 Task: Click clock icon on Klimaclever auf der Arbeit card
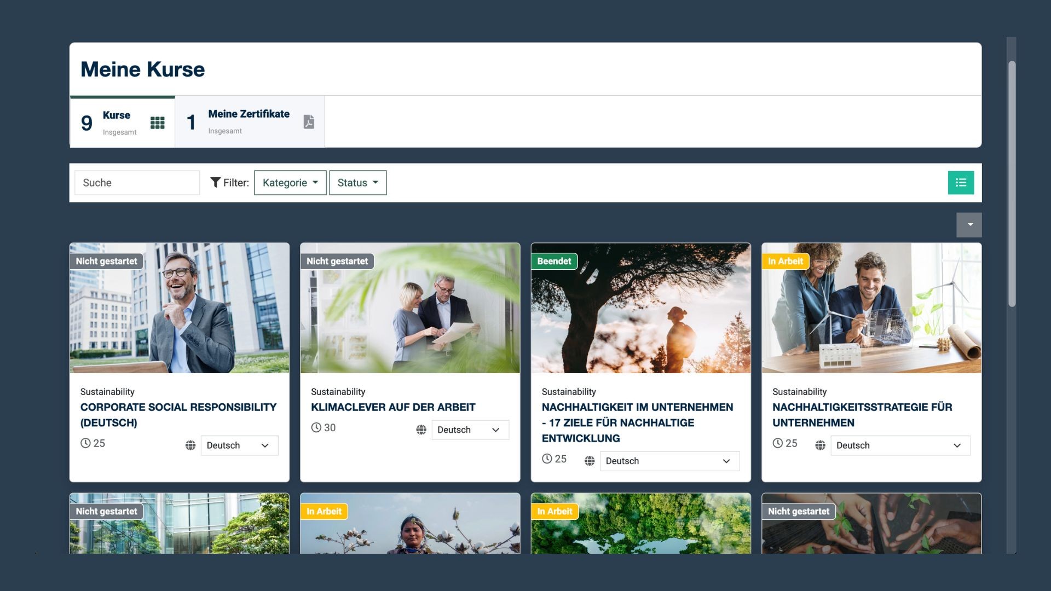316,427
